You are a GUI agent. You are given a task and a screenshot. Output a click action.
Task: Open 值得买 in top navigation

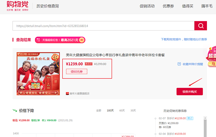188,6
